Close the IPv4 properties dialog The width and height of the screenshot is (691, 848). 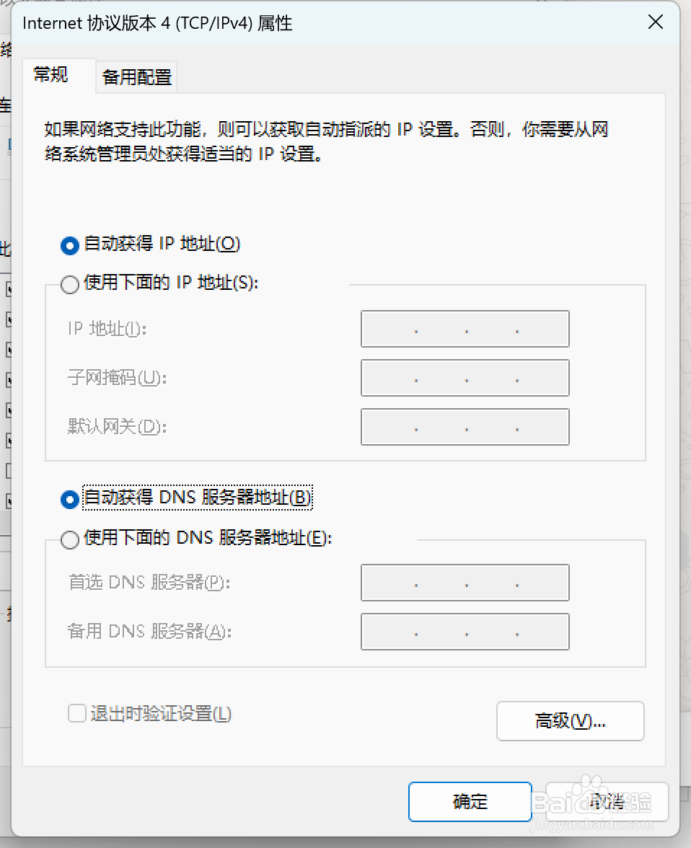pos(655,22)
